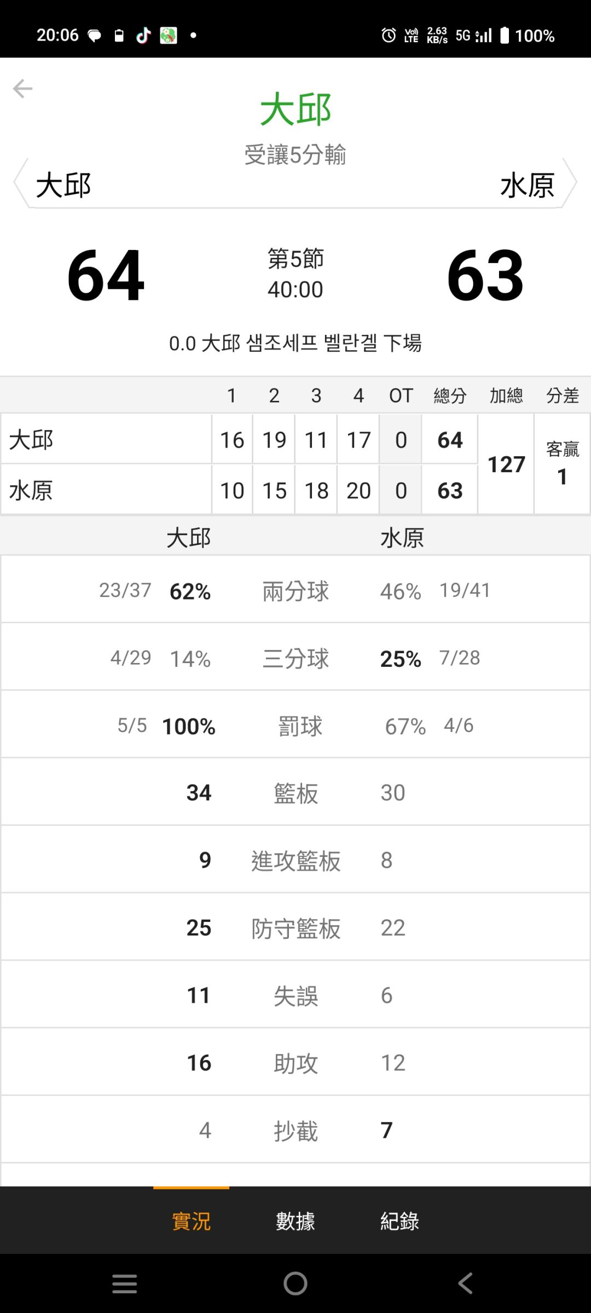Tap the 三分球 stat row label
The height and width of the screenshot is (1313, 591).
point(296,658)
